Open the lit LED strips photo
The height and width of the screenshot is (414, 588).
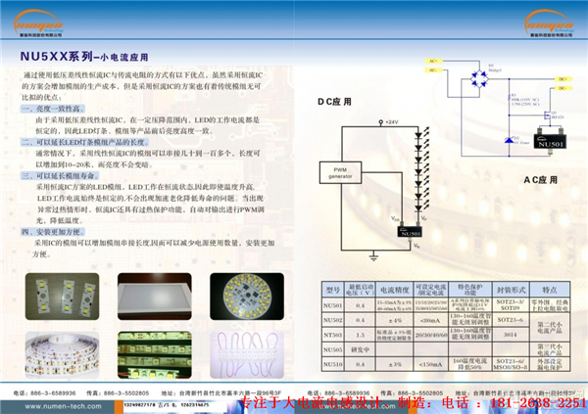[155, 355]
